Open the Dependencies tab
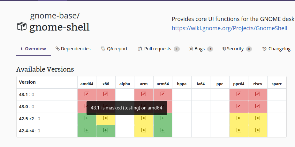295x147 pixels. (x=73, y=49)
